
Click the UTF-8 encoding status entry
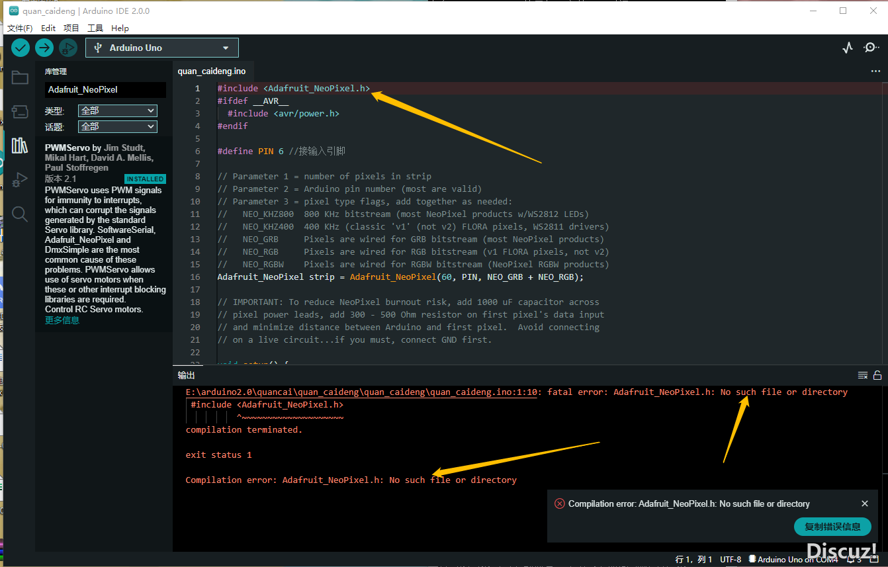(731, 560)
